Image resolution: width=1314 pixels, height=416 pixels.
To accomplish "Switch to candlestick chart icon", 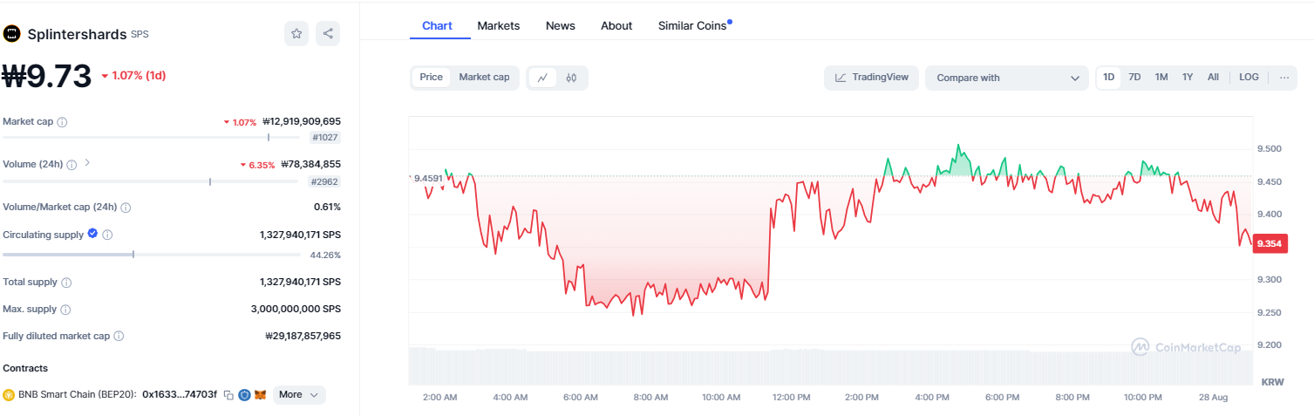I will click(x=571, y=78).
